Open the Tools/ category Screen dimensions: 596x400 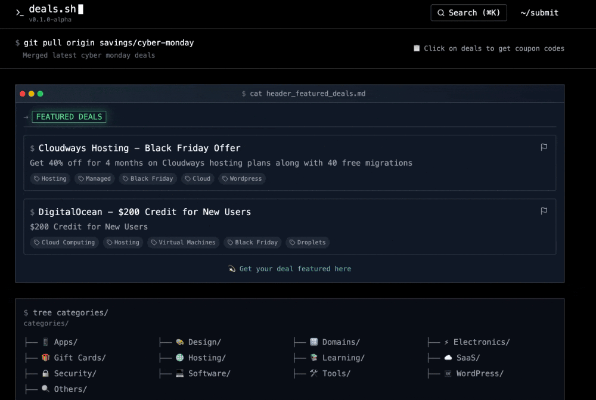tap(336, 373)
